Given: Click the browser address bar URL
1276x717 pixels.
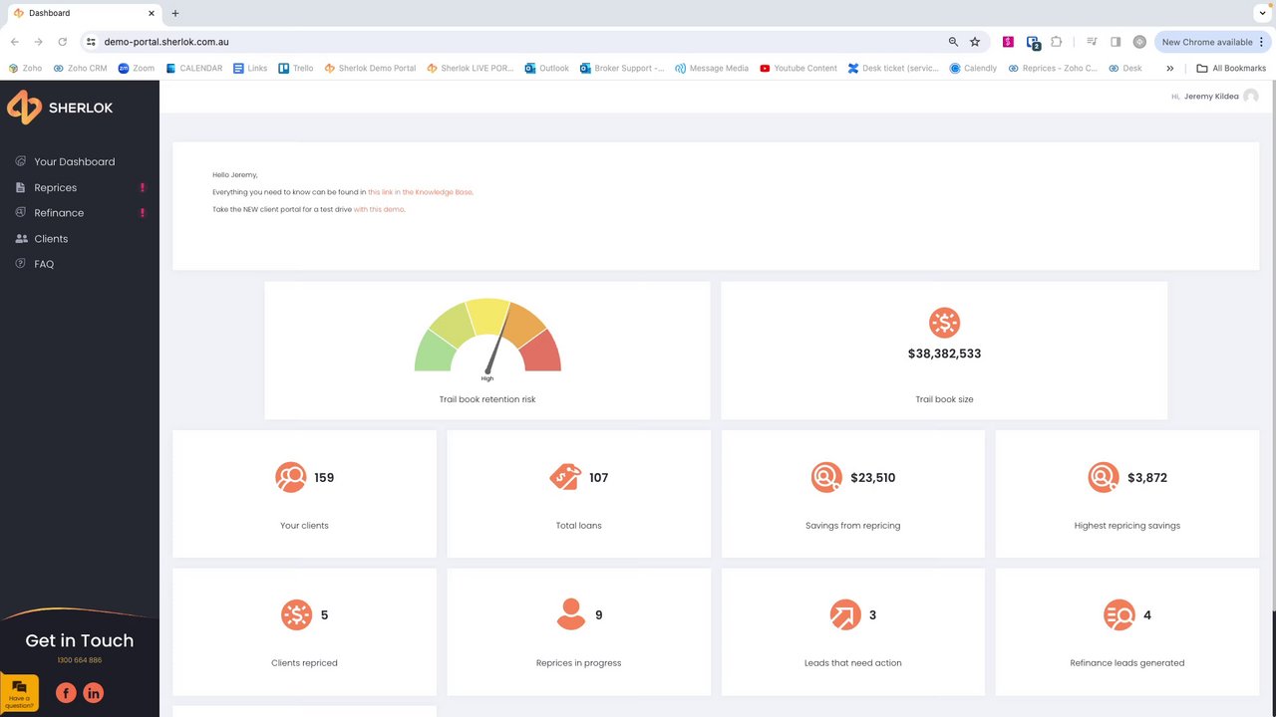Looking at the screenshot, I should [166, 42].
